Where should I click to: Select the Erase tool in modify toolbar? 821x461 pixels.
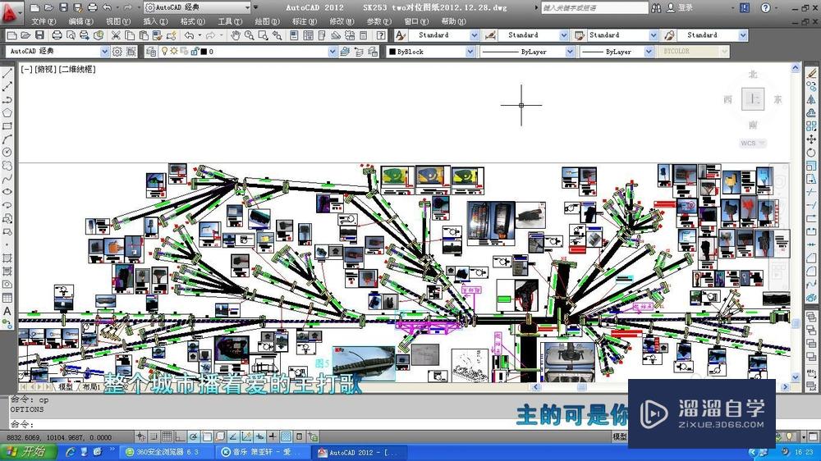click(x=811, y=74)
